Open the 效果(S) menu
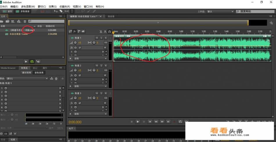276x142 pixels. tap(53, 6)
